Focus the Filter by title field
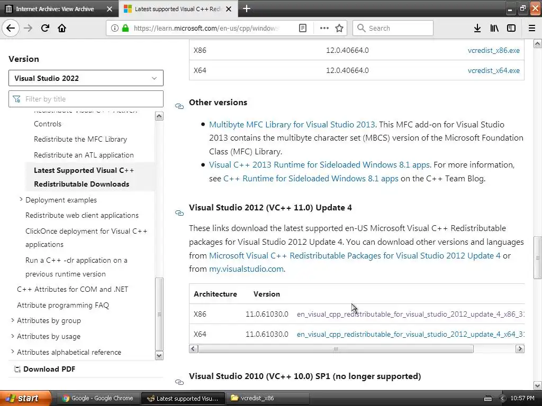This screenshot has height=406, width=542. (86, 99)
